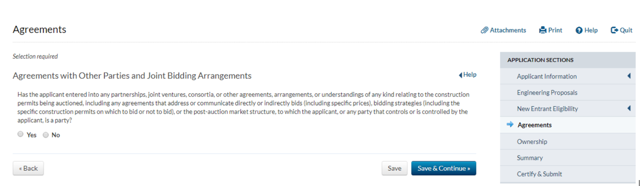Image resolution: width=640 pixels, height=186 pixels.
Task: Select the No radio button
Action: pos(45,134)
